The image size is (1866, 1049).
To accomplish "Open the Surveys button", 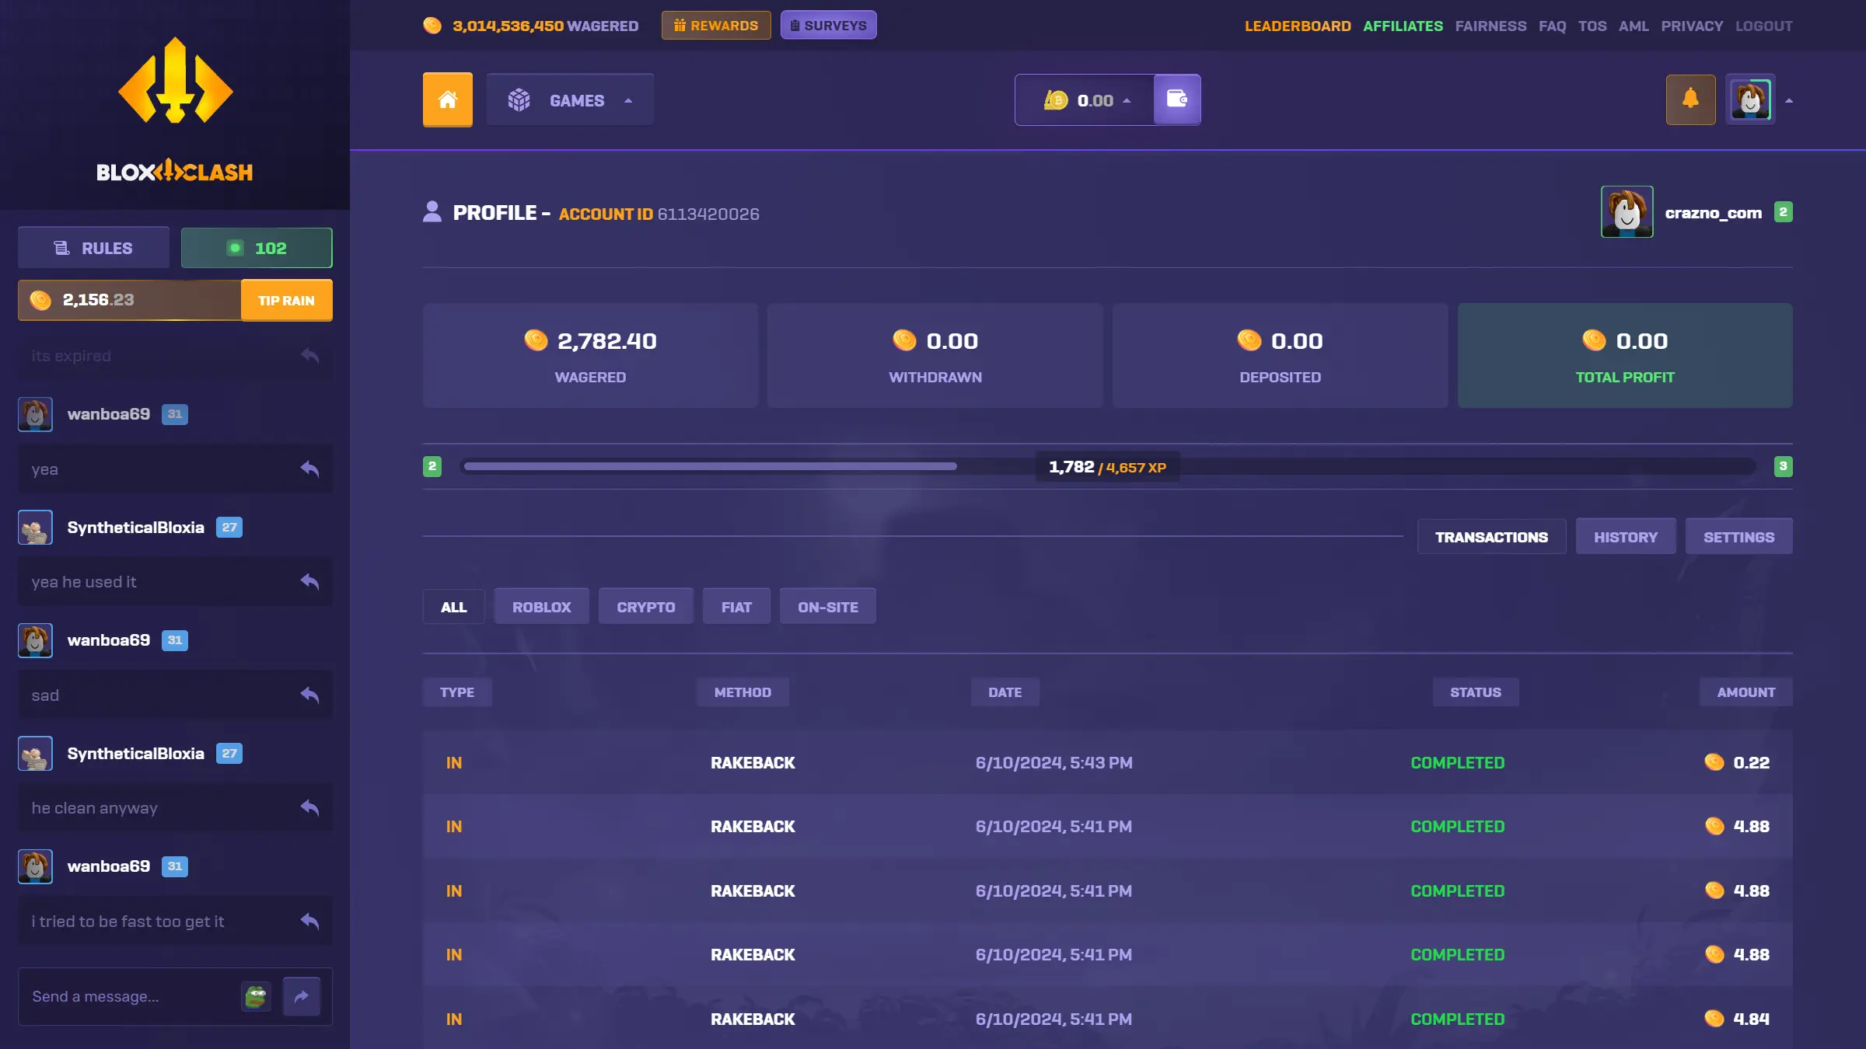I will [x=829, y=25].
